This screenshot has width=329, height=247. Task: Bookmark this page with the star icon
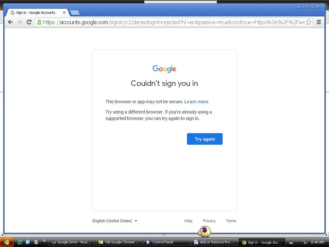coord(308,22)
